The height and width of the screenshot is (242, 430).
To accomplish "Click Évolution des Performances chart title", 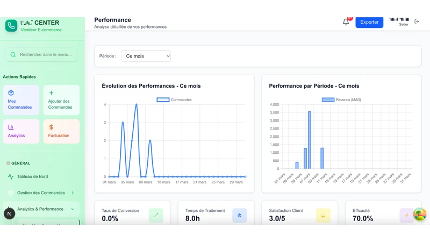I will (151, 86).
